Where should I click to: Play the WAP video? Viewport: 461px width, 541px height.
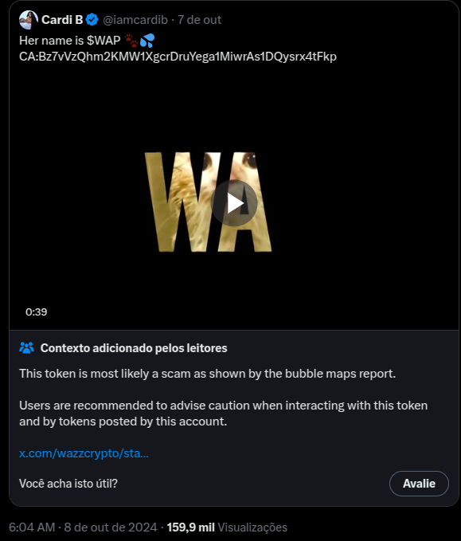click(234, 203)
